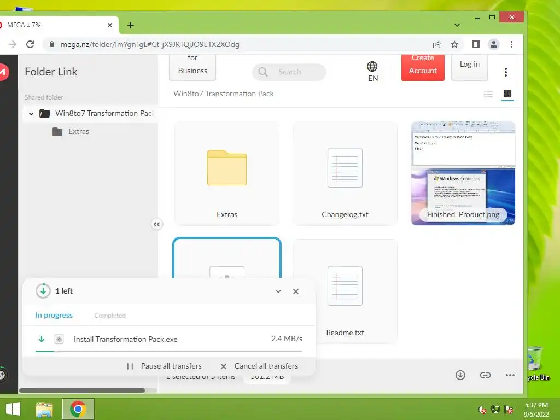
Task: Click the exe file type icon in transfer
Action: pyautogui.click(x=59, y=339)
